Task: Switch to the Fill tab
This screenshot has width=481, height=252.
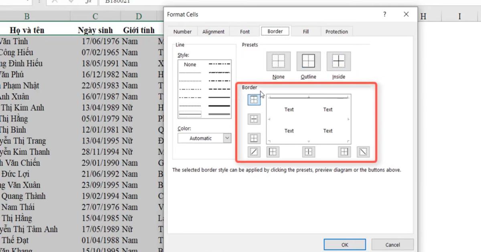Action: point(306,31)
